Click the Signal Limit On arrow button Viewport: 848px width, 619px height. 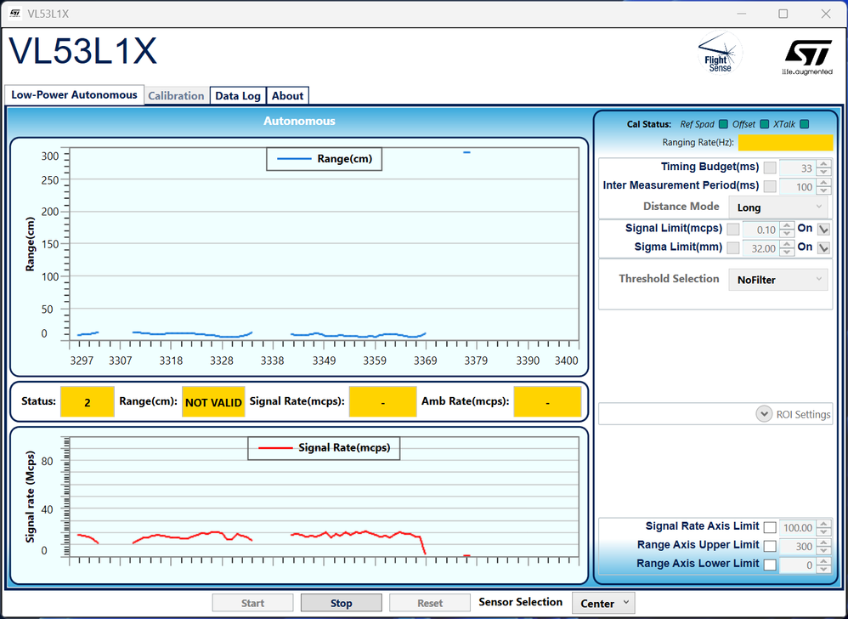coord(823,229)
